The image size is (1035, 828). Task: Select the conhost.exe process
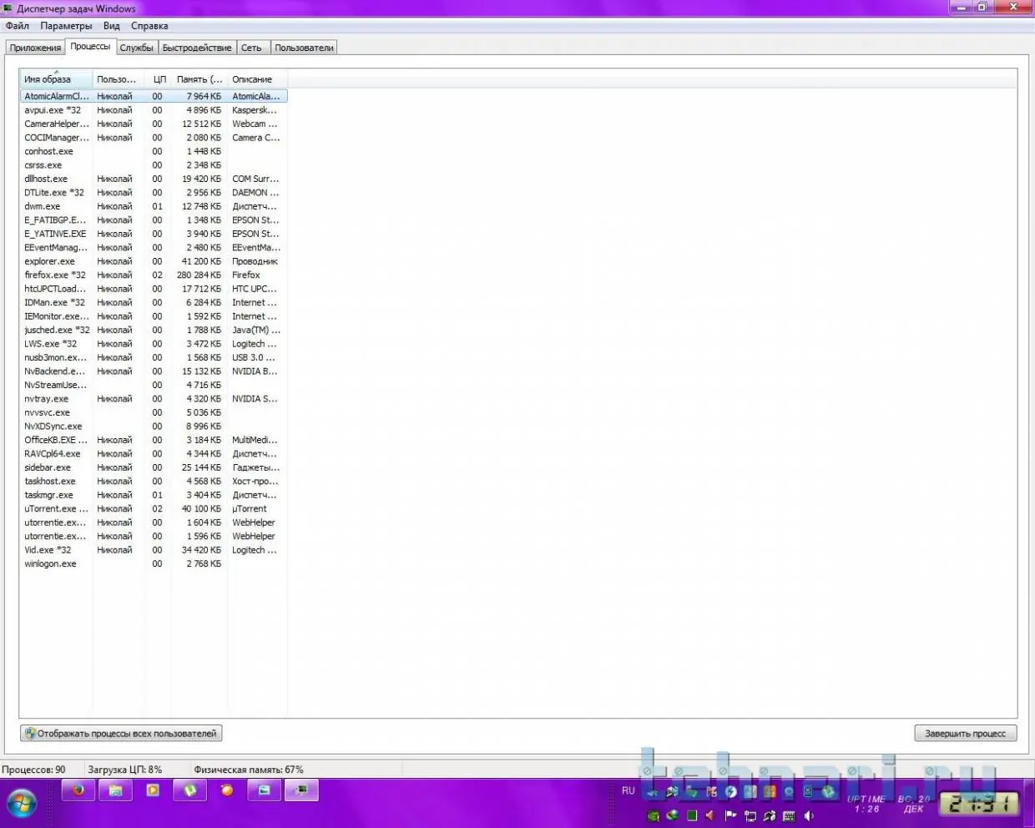click(x=154, y=151)
